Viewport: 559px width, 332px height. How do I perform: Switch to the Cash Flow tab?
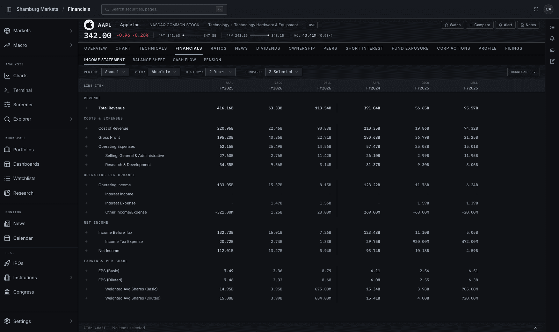tap(184, 60)
